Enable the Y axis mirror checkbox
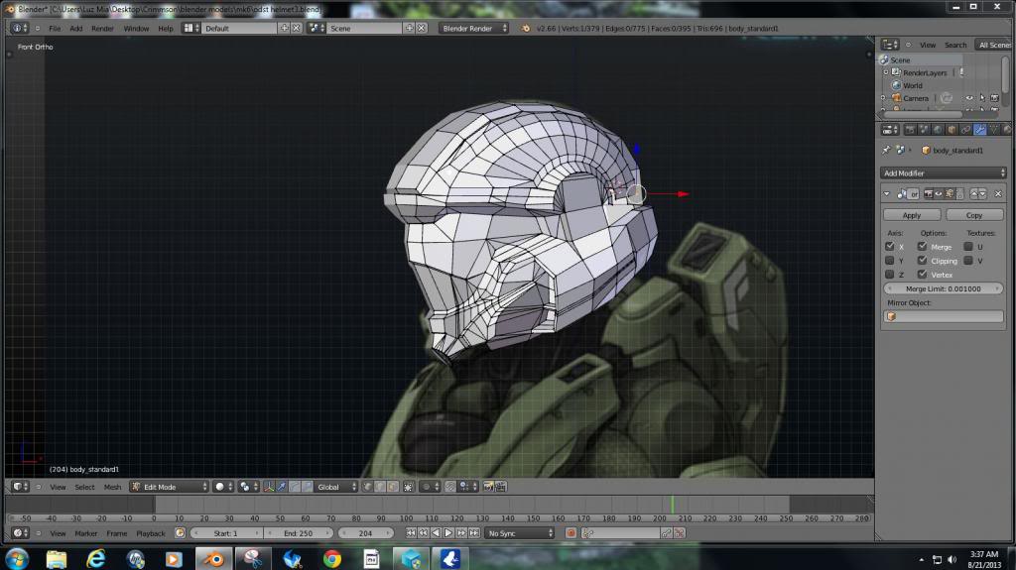 [x=890, y=261]
